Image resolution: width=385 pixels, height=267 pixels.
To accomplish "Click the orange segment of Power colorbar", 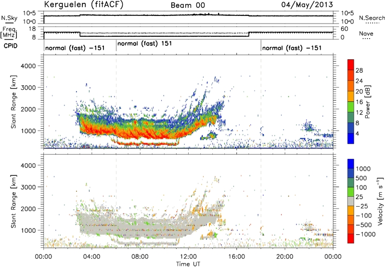I will point(351,86).
